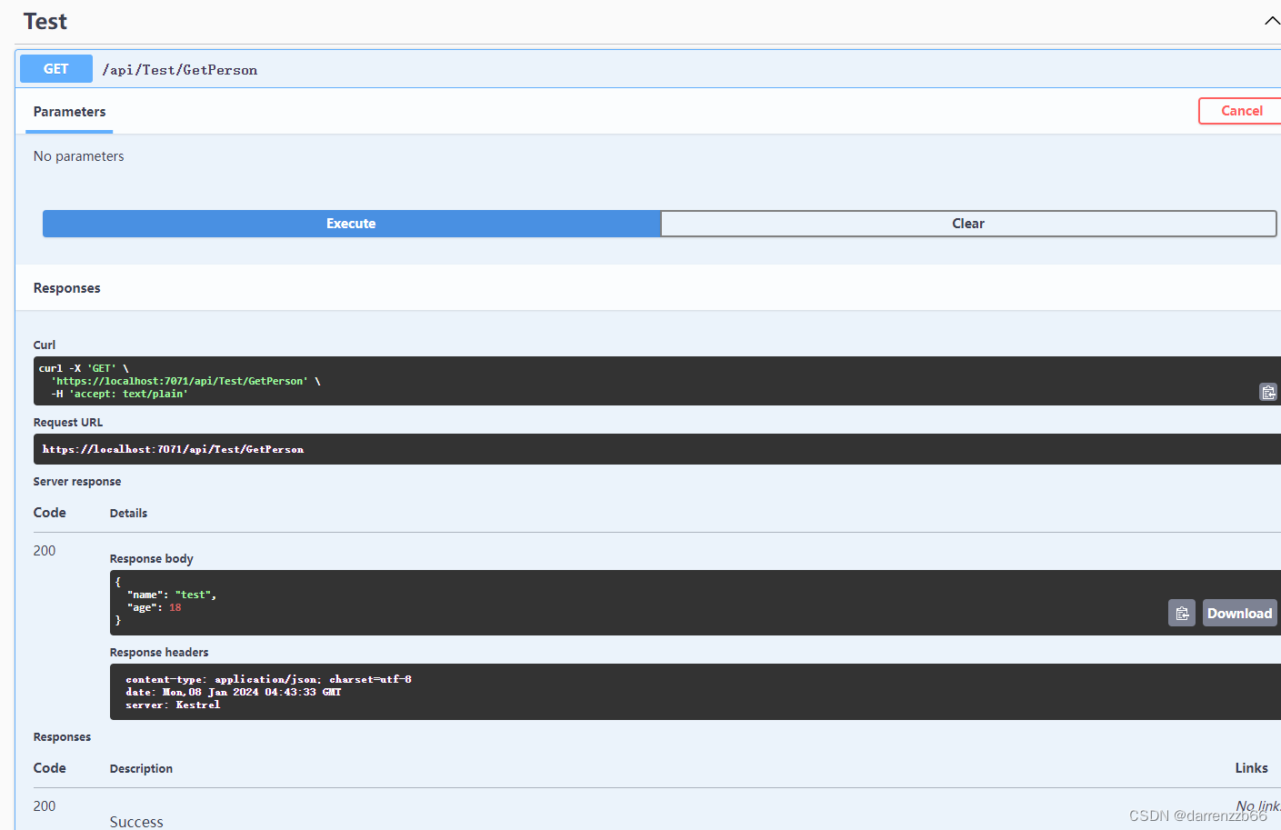1281x830 pixels.
Task: Switch to the Parameters tab
Action: pyautogui.click(x=69, y=111)
